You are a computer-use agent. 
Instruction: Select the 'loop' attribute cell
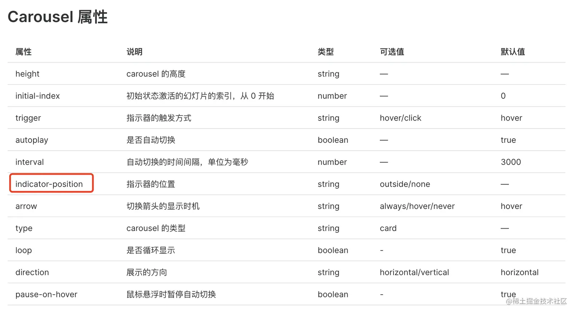click(24, 250)
